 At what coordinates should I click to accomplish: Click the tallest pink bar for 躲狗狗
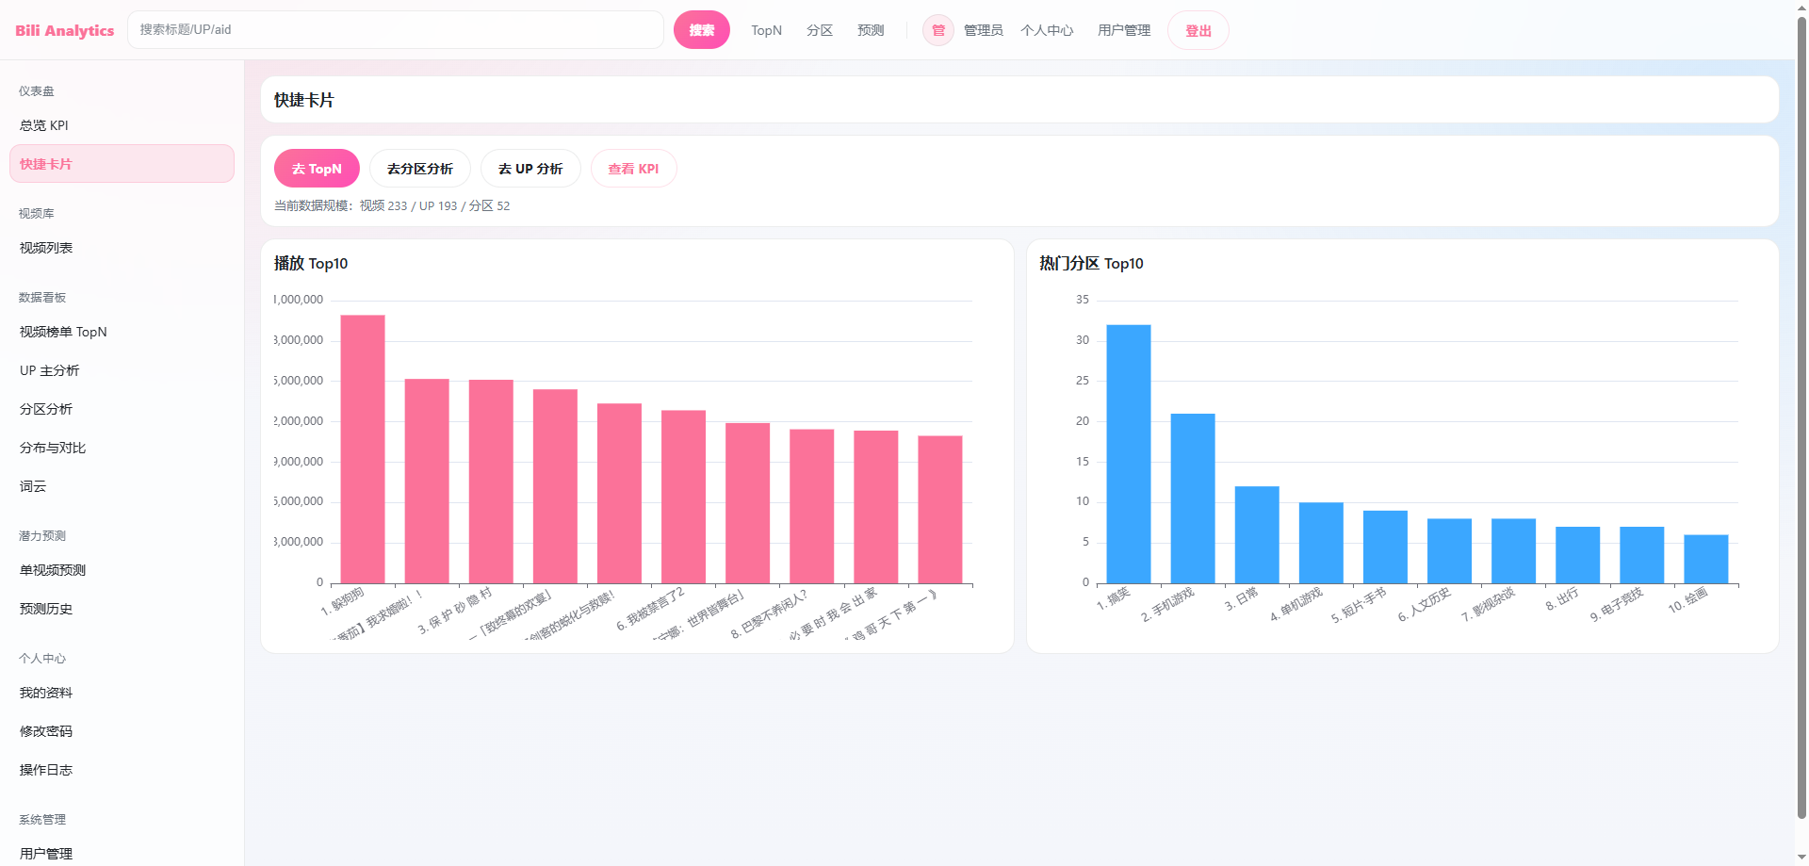(363, 449)
